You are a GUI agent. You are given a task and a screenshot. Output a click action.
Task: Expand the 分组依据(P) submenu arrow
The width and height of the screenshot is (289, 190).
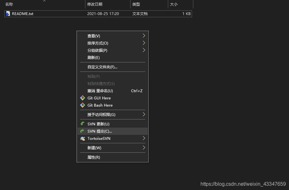point(144,50)
